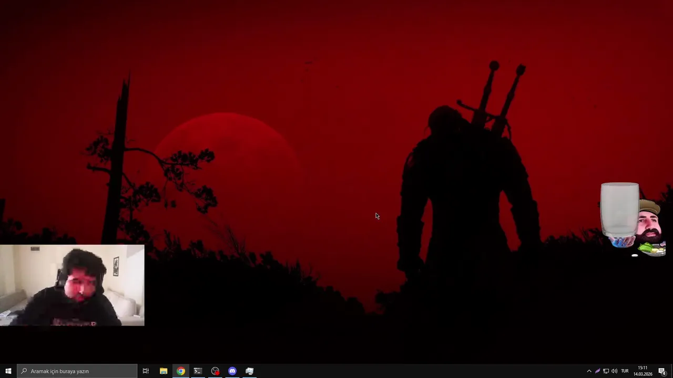Screen dimensions: 673x378
Task: Click the webcam overlay window
Action: 72,286
